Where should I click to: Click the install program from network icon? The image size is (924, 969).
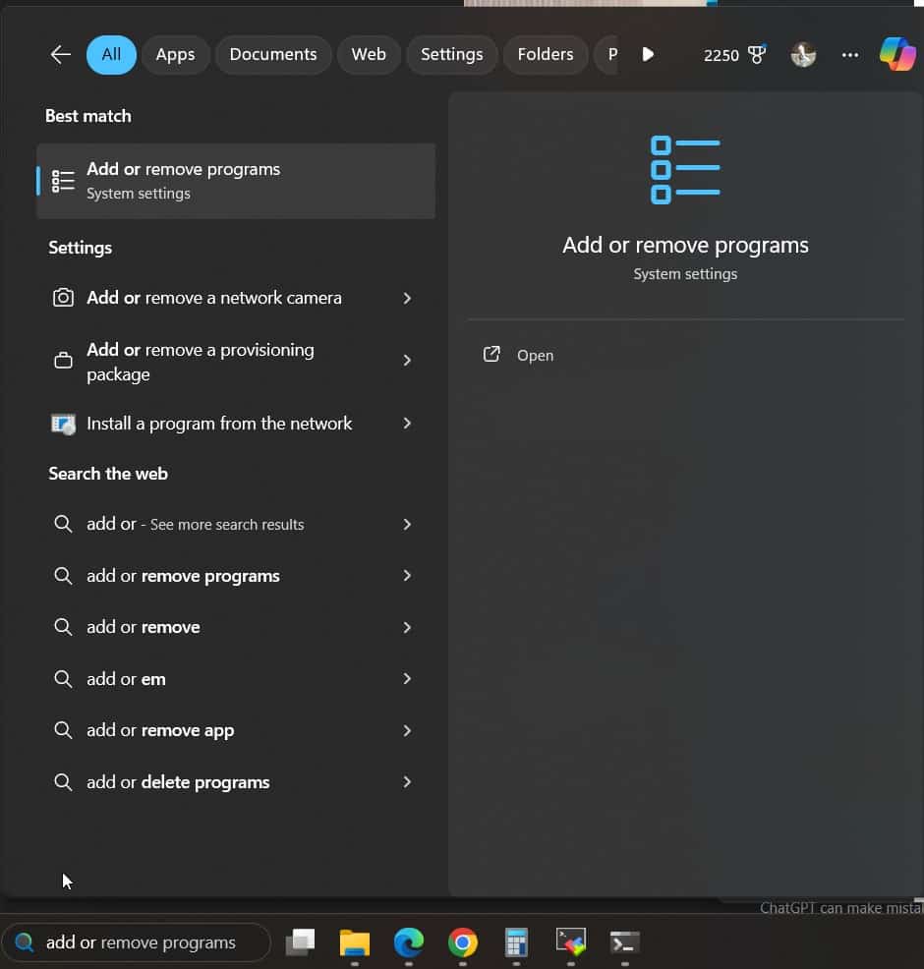[63, 423]
